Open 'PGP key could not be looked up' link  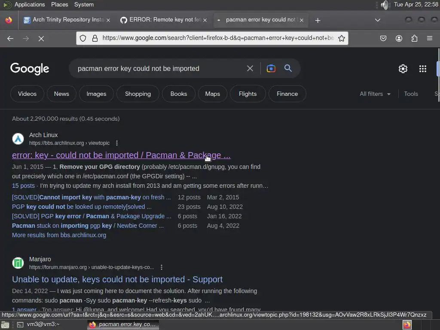(82, 207)
